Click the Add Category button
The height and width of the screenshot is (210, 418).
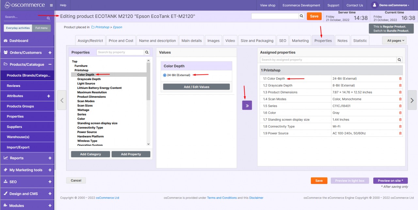click(x=90, y=154)
